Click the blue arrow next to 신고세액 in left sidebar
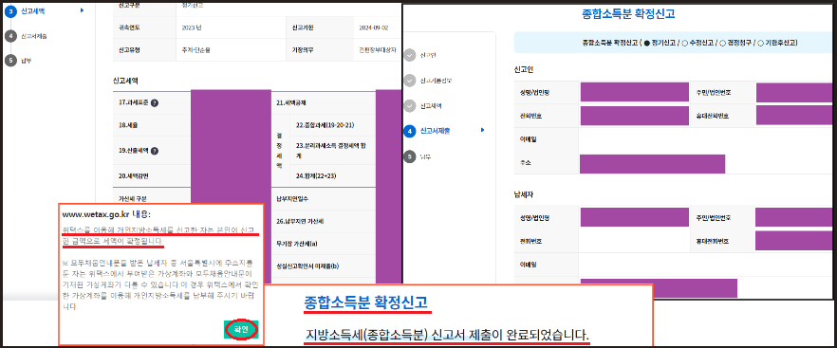 tap(83, 9)
